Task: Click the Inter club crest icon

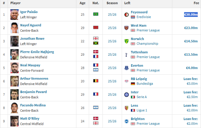Action: point(126,95)
